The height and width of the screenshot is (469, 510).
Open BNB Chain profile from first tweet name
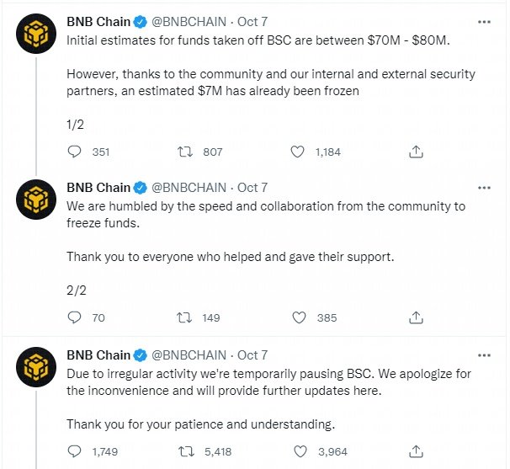pos(98,21)
